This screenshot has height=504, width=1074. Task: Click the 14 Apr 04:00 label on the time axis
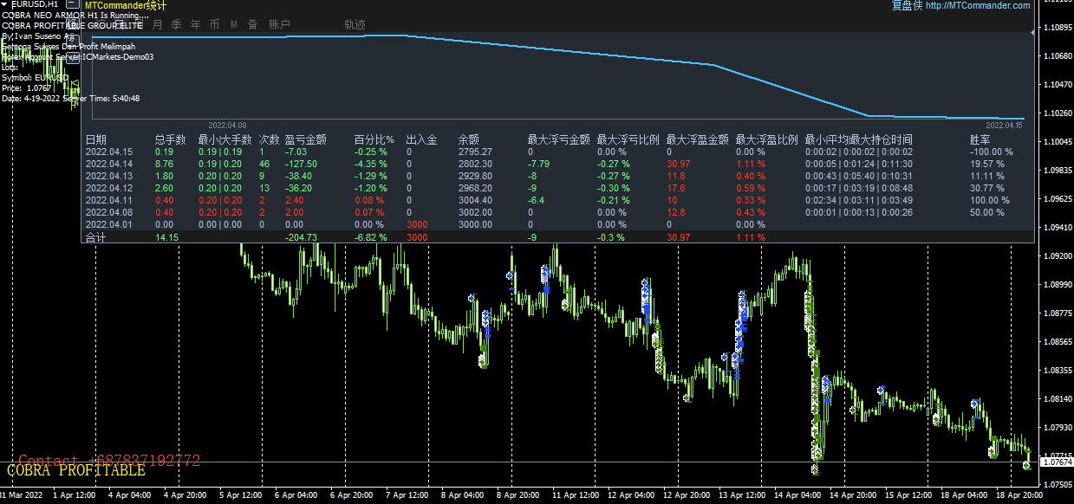[x=798, y=496]
